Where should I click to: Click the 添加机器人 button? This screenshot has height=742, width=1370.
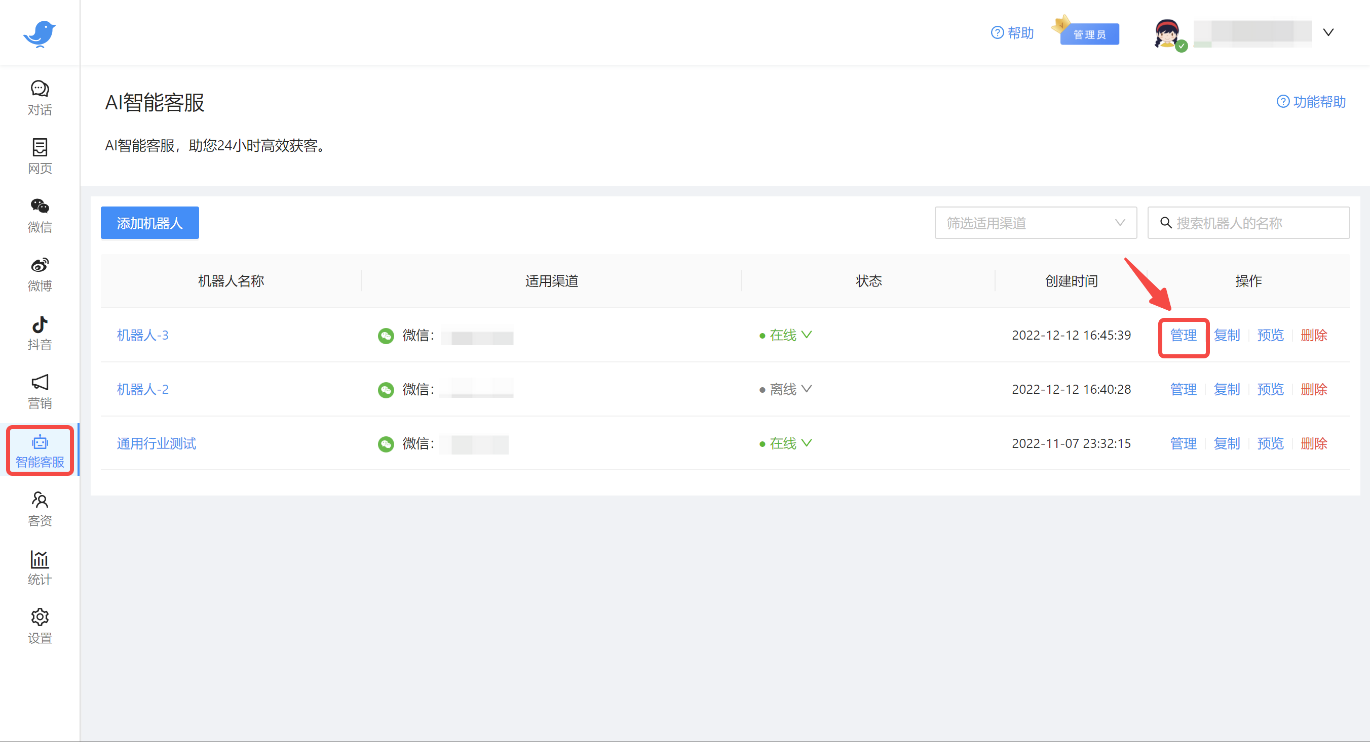coord(149,223)
